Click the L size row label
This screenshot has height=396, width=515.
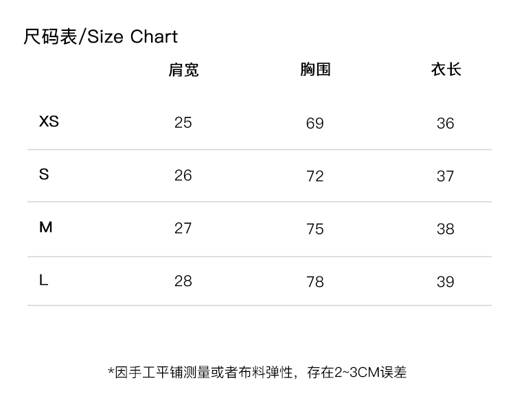(44, 280)
